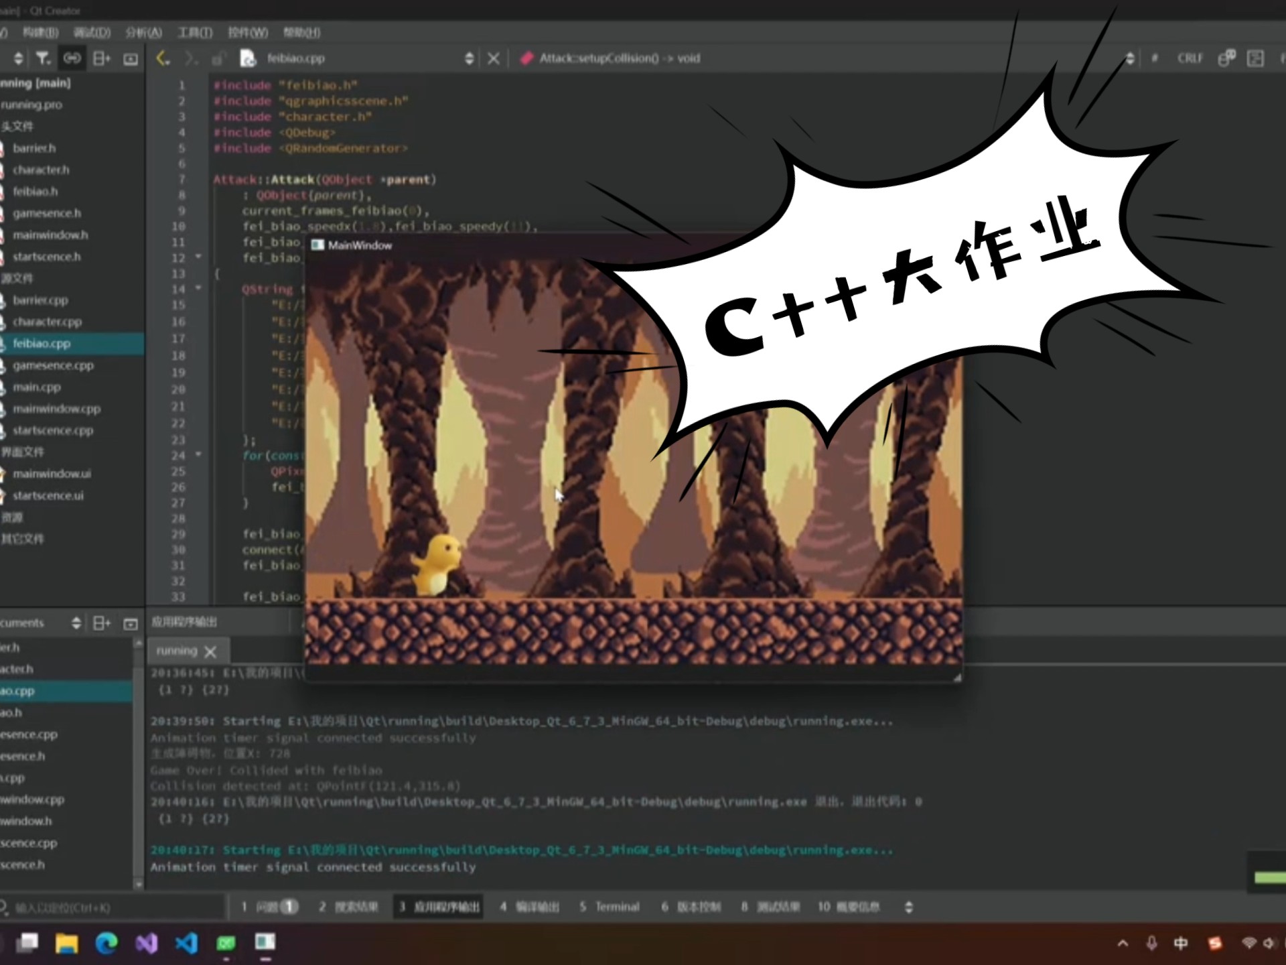Select barrier.h in the project tree

[x=34, y=148]
